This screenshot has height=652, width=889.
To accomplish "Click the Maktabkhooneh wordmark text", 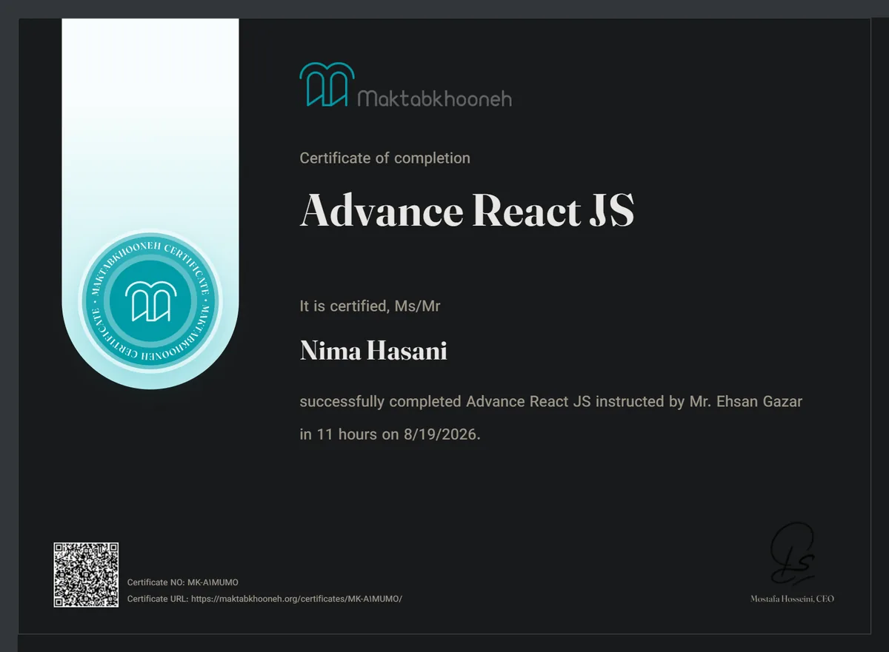I will [434, 98].
